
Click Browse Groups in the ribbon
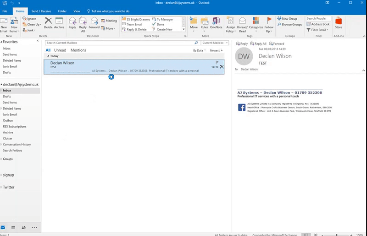pyautogui.click(x=291, y=24)
